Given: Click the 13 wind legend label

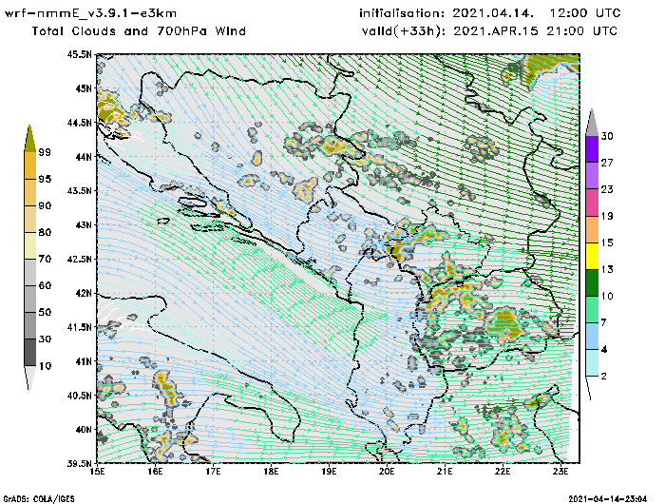Looking at the screenshot, I should tap(607, 269).
